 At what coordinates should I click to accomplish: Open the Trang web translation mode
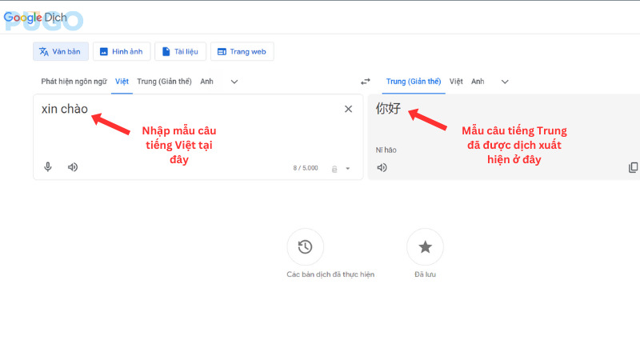(242, 52)
